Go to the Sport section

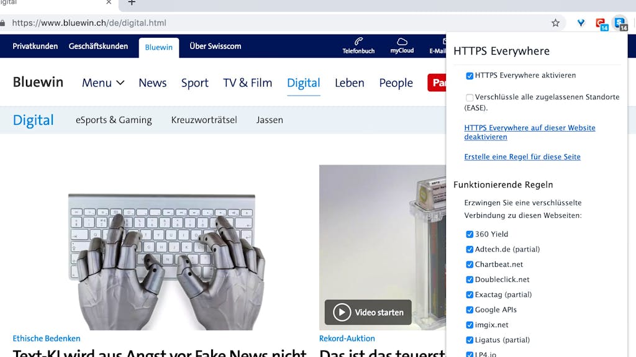[x=194, y=83]
